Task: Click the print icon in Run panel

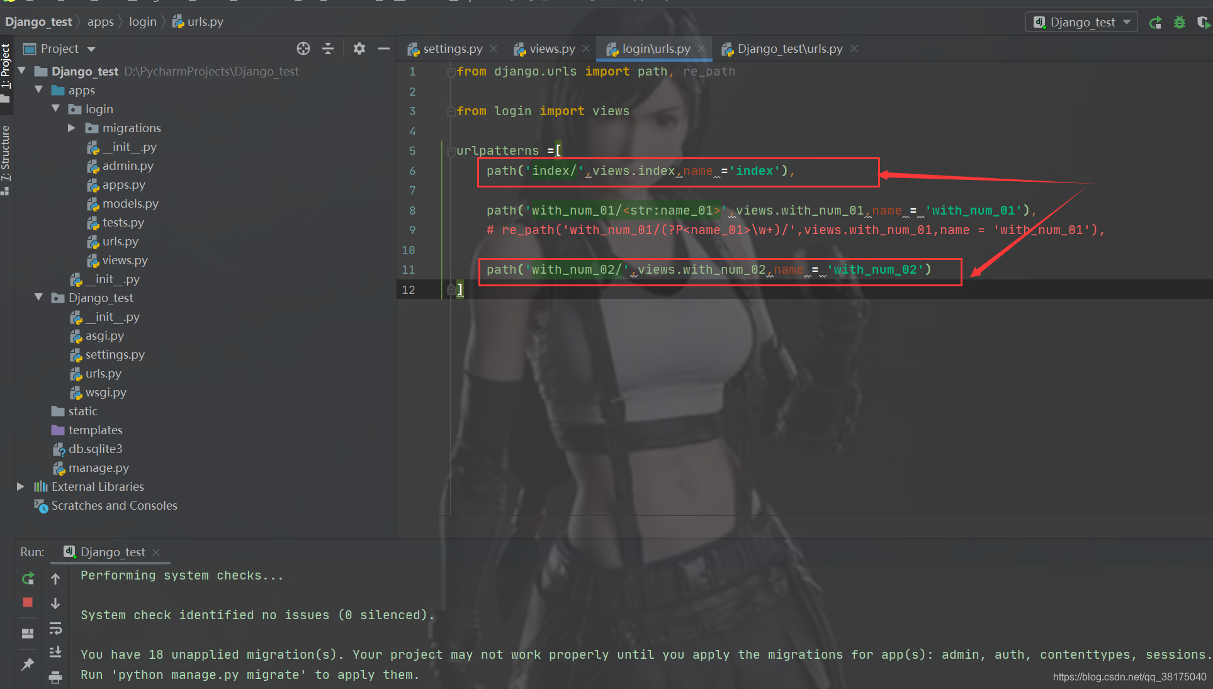Action: pyautogui.click(x=55, y=677)
